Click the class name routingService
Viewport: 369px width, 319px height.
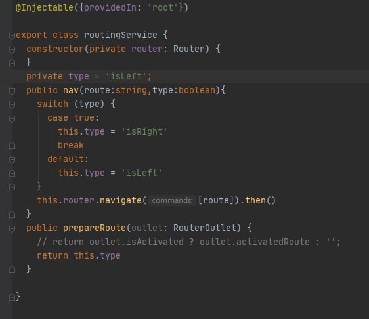coord(121,35)
